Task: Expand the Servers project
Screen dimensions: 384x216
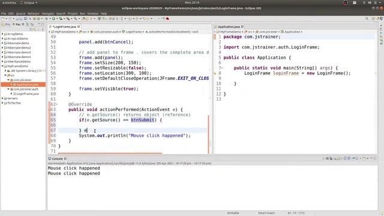Action: 2,98
